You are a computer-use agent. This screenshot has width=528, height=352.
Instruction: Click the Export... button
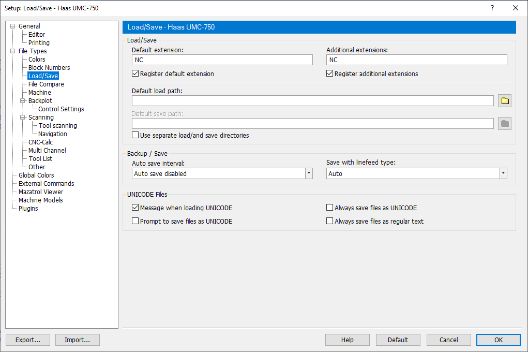click(28, 340)
